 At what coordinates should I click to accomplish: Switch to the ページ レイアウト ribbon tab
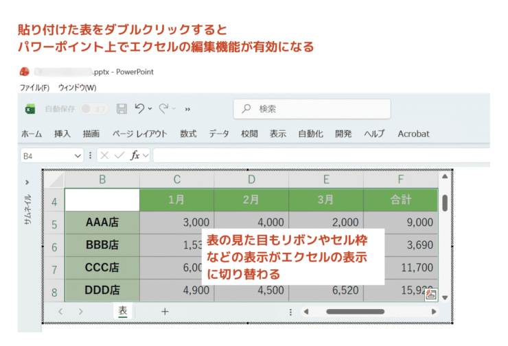click(140, 134)
